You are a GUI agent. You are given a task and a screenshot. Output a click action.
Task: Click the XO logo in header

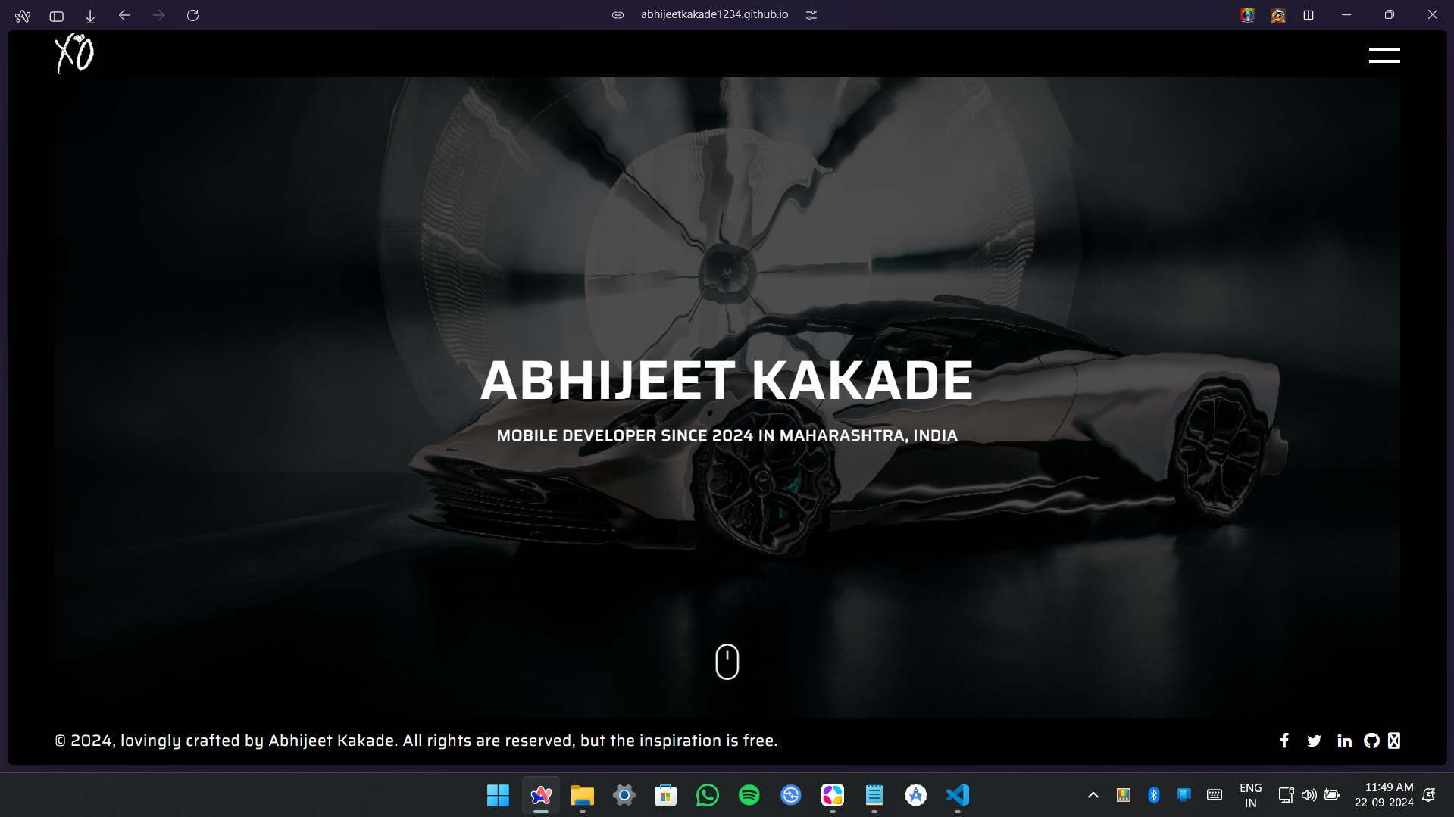(x=74, y=54)
